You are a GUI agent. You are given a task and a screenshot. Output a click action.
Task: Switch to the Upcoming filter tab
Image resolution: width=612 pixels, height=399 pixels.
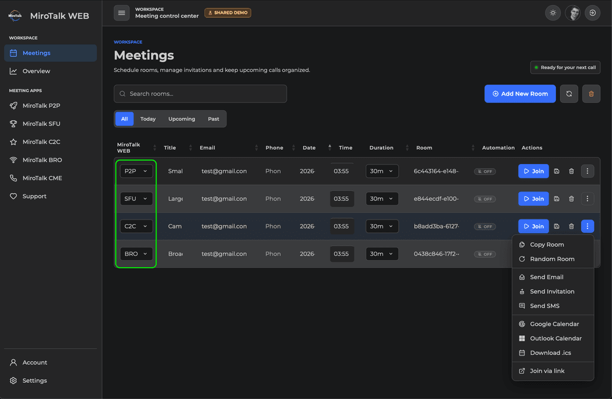182,119
